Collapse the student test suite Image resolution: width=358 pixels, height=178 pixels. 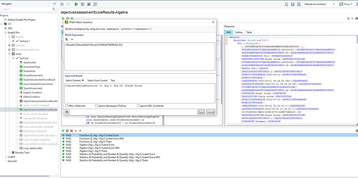[9, 37]
